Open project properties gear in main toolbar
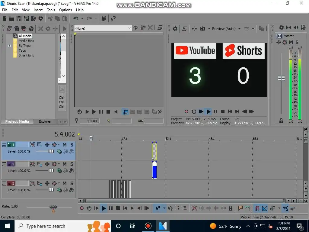 41,18
